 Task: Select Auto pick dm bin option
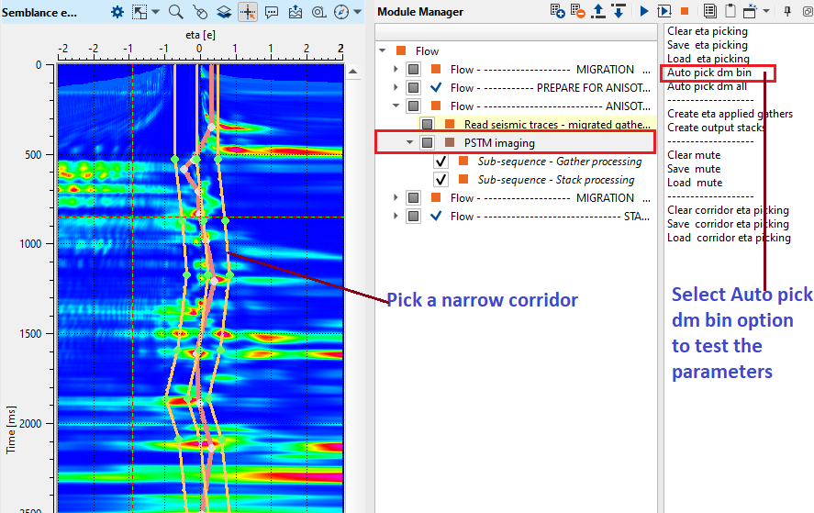pos(708,72)
